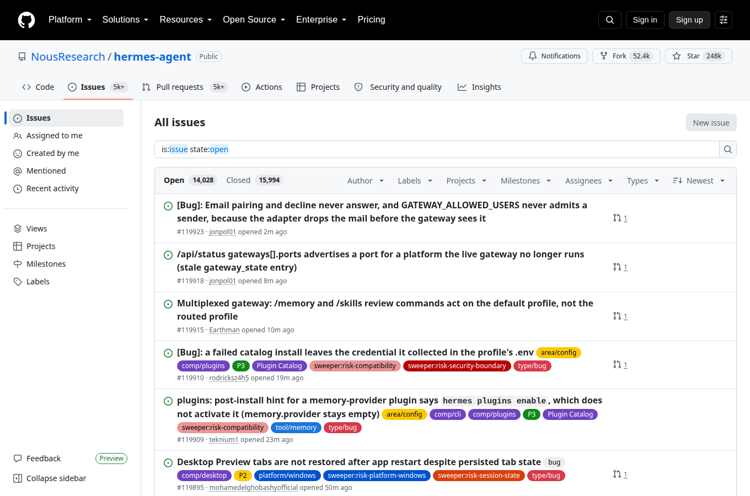Open the Labels filter dropdown
Image resolution: width=750 pixels, height=496 pixels.
[415, 181]
